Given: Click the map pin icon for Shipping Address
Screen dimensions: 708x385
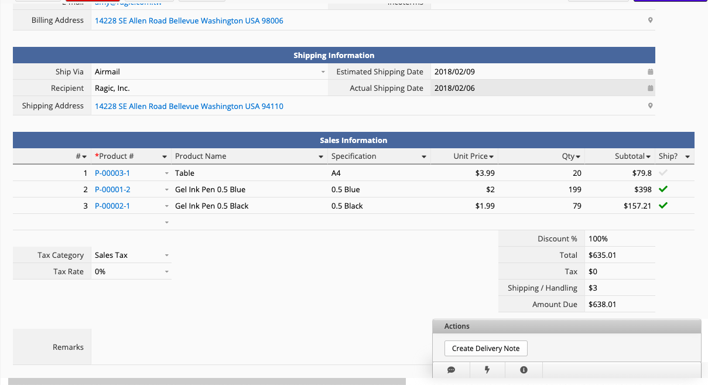Looking at the screenshot, I should point(650,106).
